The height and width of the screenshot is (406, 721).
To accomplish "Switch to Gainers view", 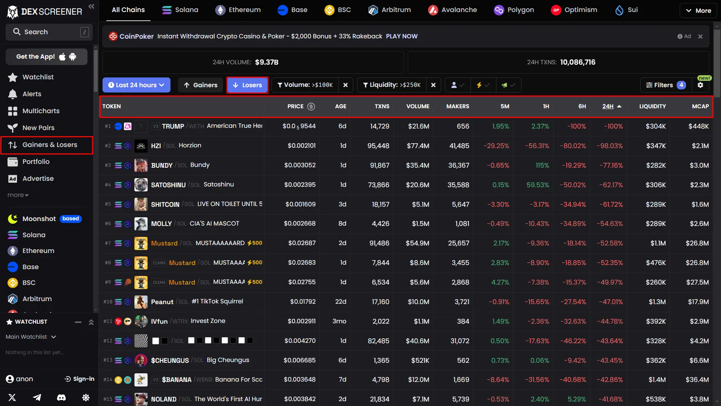I will coord(201,85).
